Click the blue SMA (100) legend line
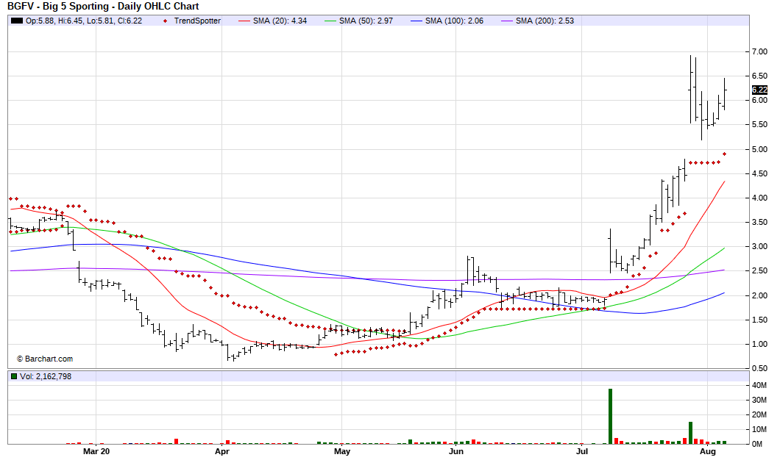 point(416,21)
